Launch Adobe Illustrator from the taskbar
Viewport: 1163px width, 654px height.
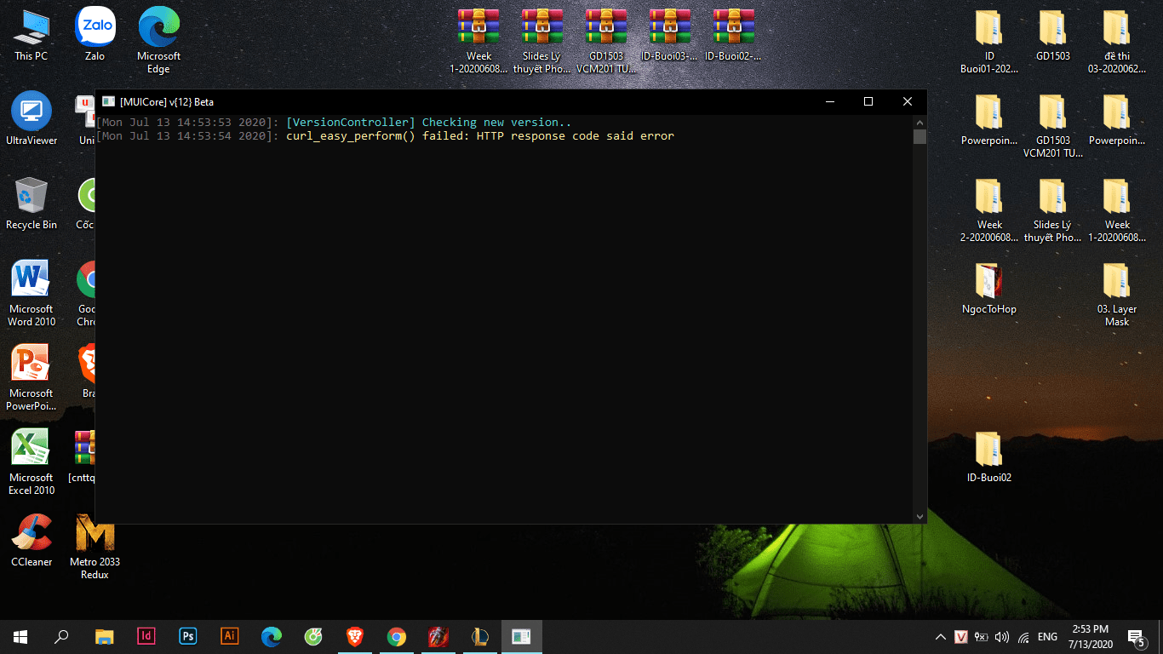(229, 637)
